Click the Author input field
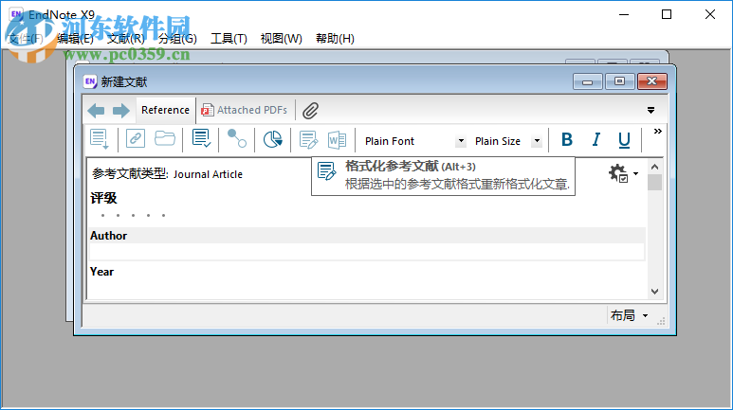733x410 pixels. (x=367, y=252)
